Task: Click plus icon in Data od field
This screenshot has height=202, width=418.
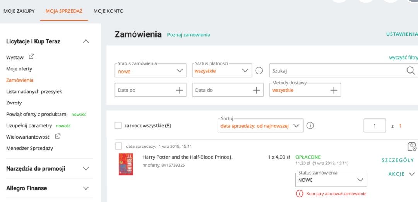Action: point(179,90)
